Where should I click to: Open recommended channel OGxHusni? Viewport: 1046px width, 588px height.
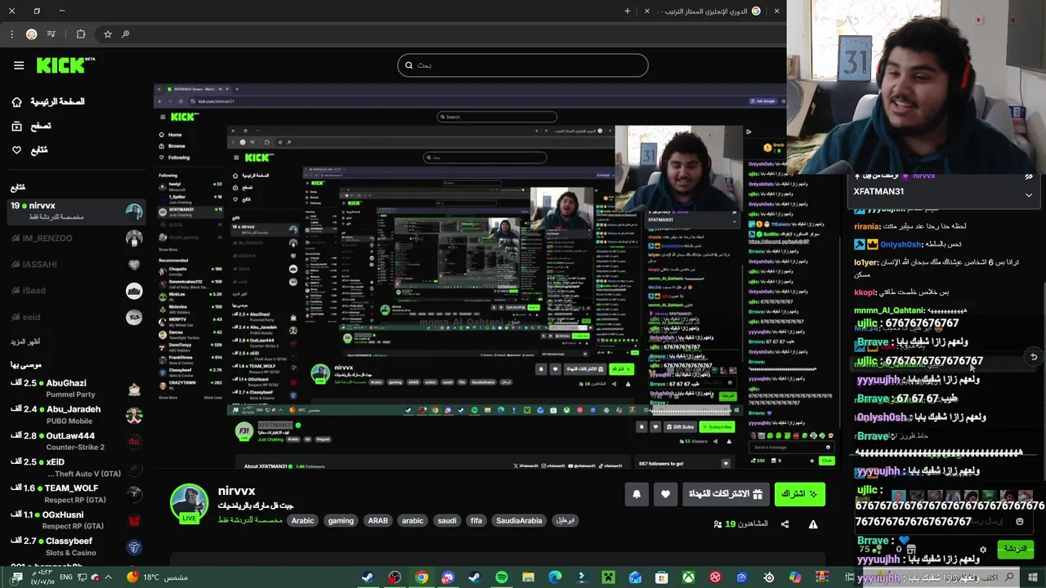77,520
